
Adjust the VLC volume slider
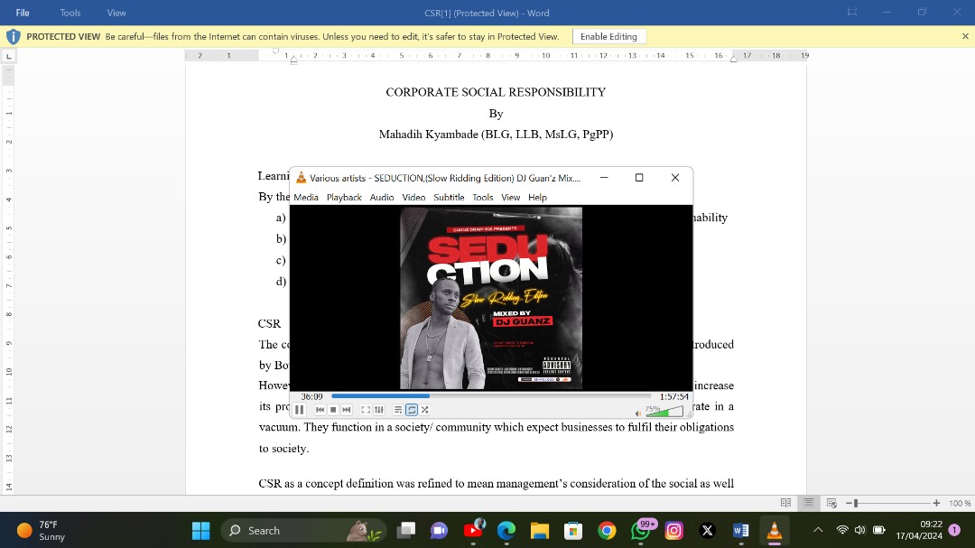coord(664,411)
